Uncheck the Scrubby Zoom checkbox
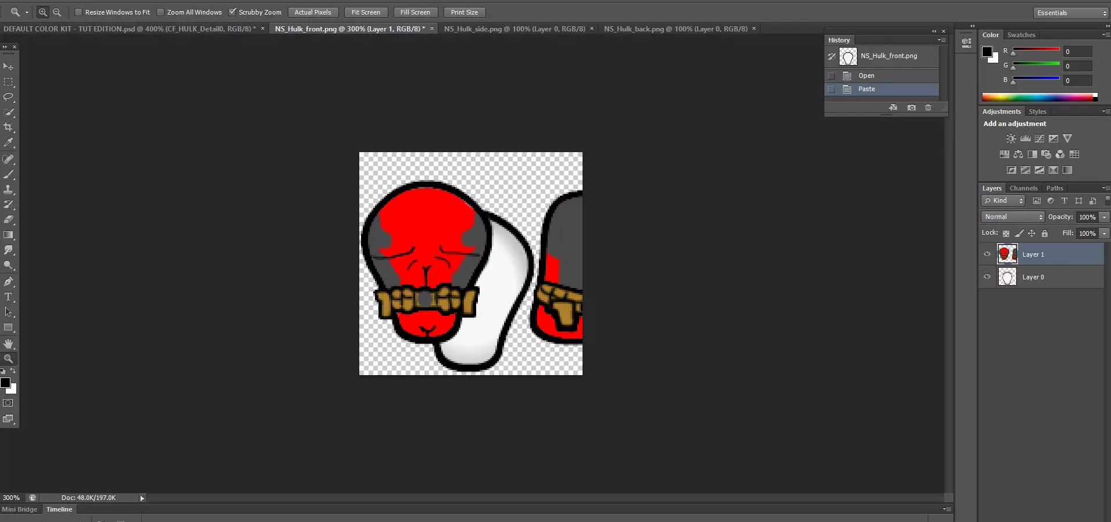1111x522 pixels. 233,12
